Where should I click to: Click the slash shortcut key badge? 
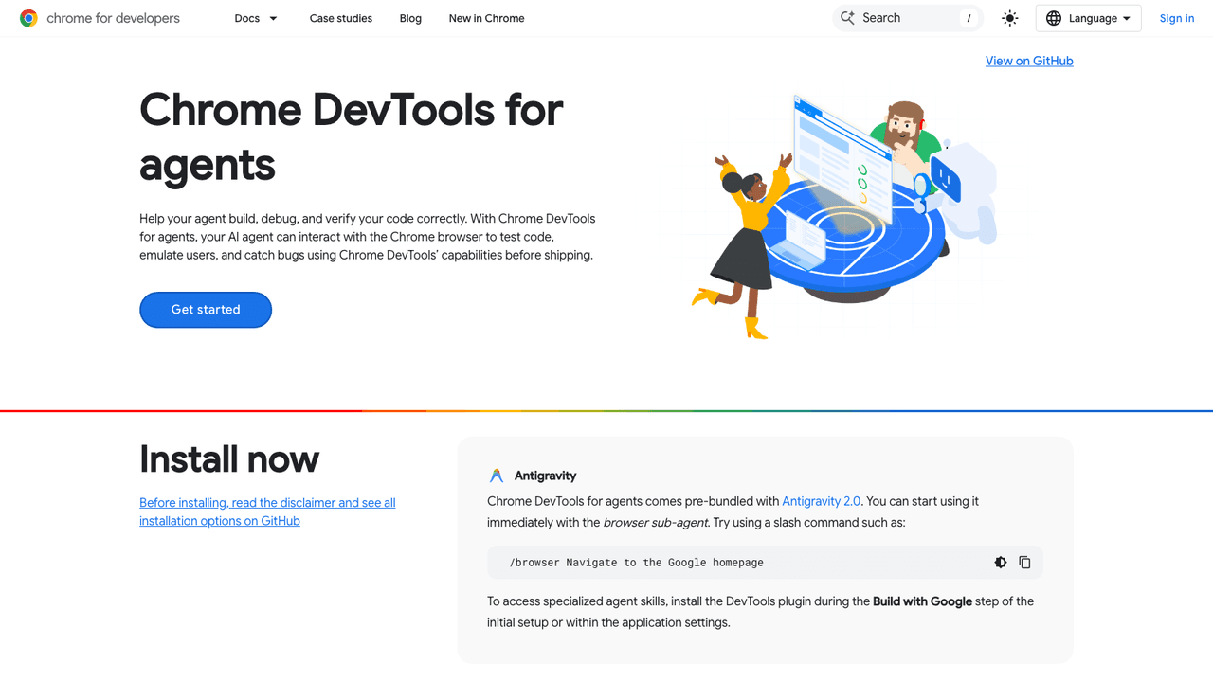click(969, 18)
